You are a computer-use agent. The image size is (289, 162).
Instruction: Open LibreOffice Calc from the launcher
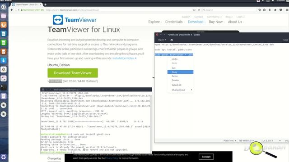(4, 43)
